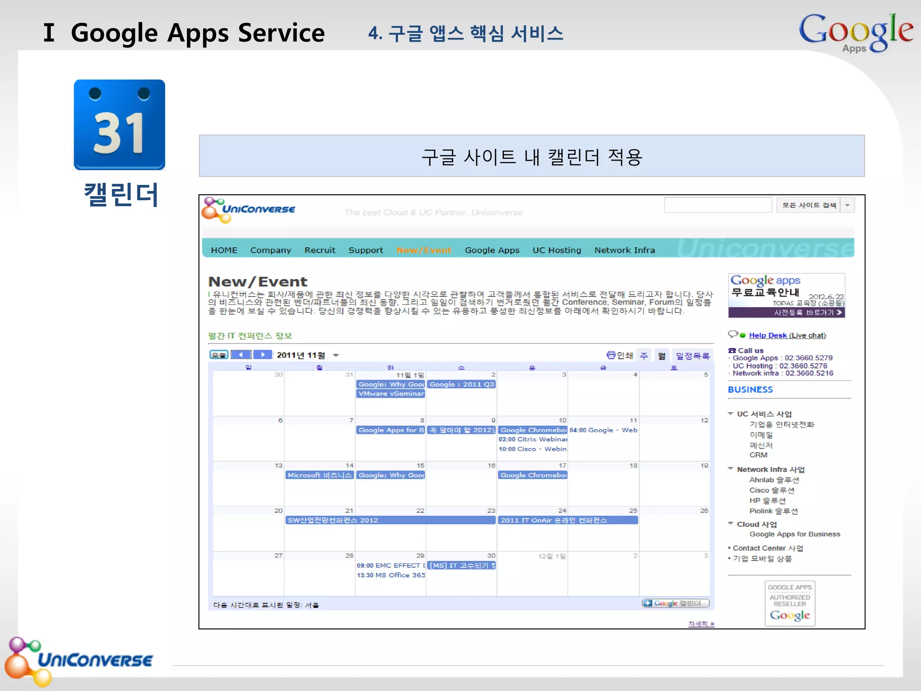Open the 이메일 sidebar link
921x691 pixels.
tap(761, 435)
